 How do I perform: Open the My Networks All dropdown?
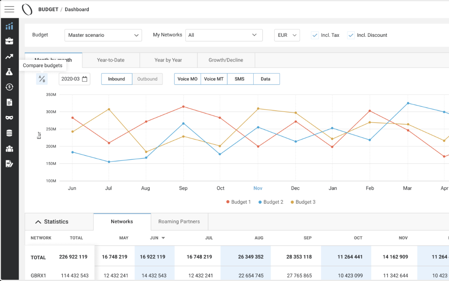pos(224,35)
